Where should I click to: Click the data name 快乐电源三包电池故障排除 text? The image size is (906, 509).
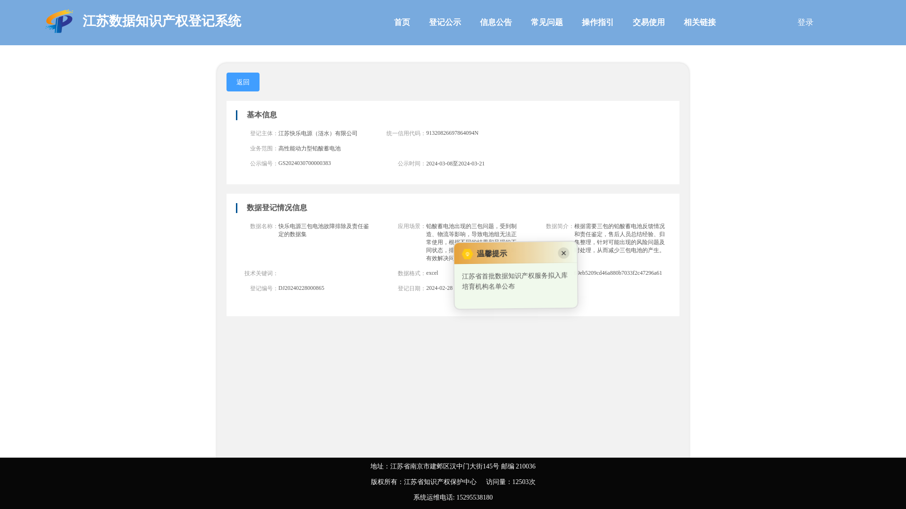pyautogui.click(x=324, y=230)
